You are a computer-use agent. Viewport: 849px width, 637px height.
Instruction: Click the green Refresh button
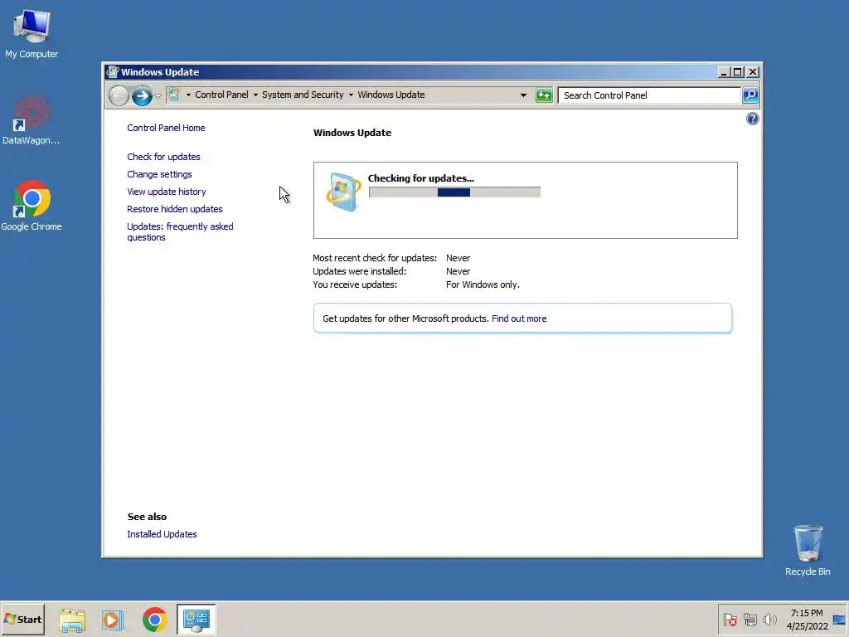point(544,95)
